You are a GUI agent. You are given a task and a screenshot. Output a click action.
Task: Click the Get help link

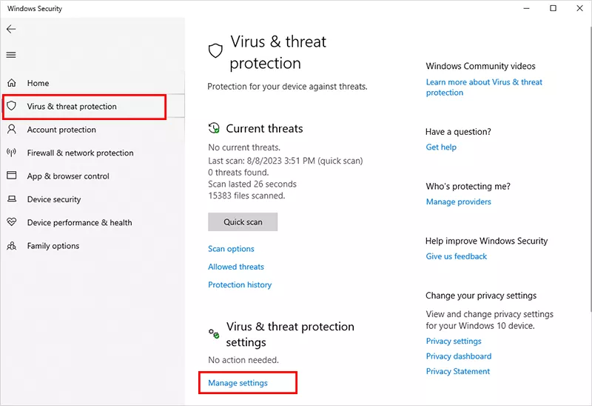click(x=441, y=147)
